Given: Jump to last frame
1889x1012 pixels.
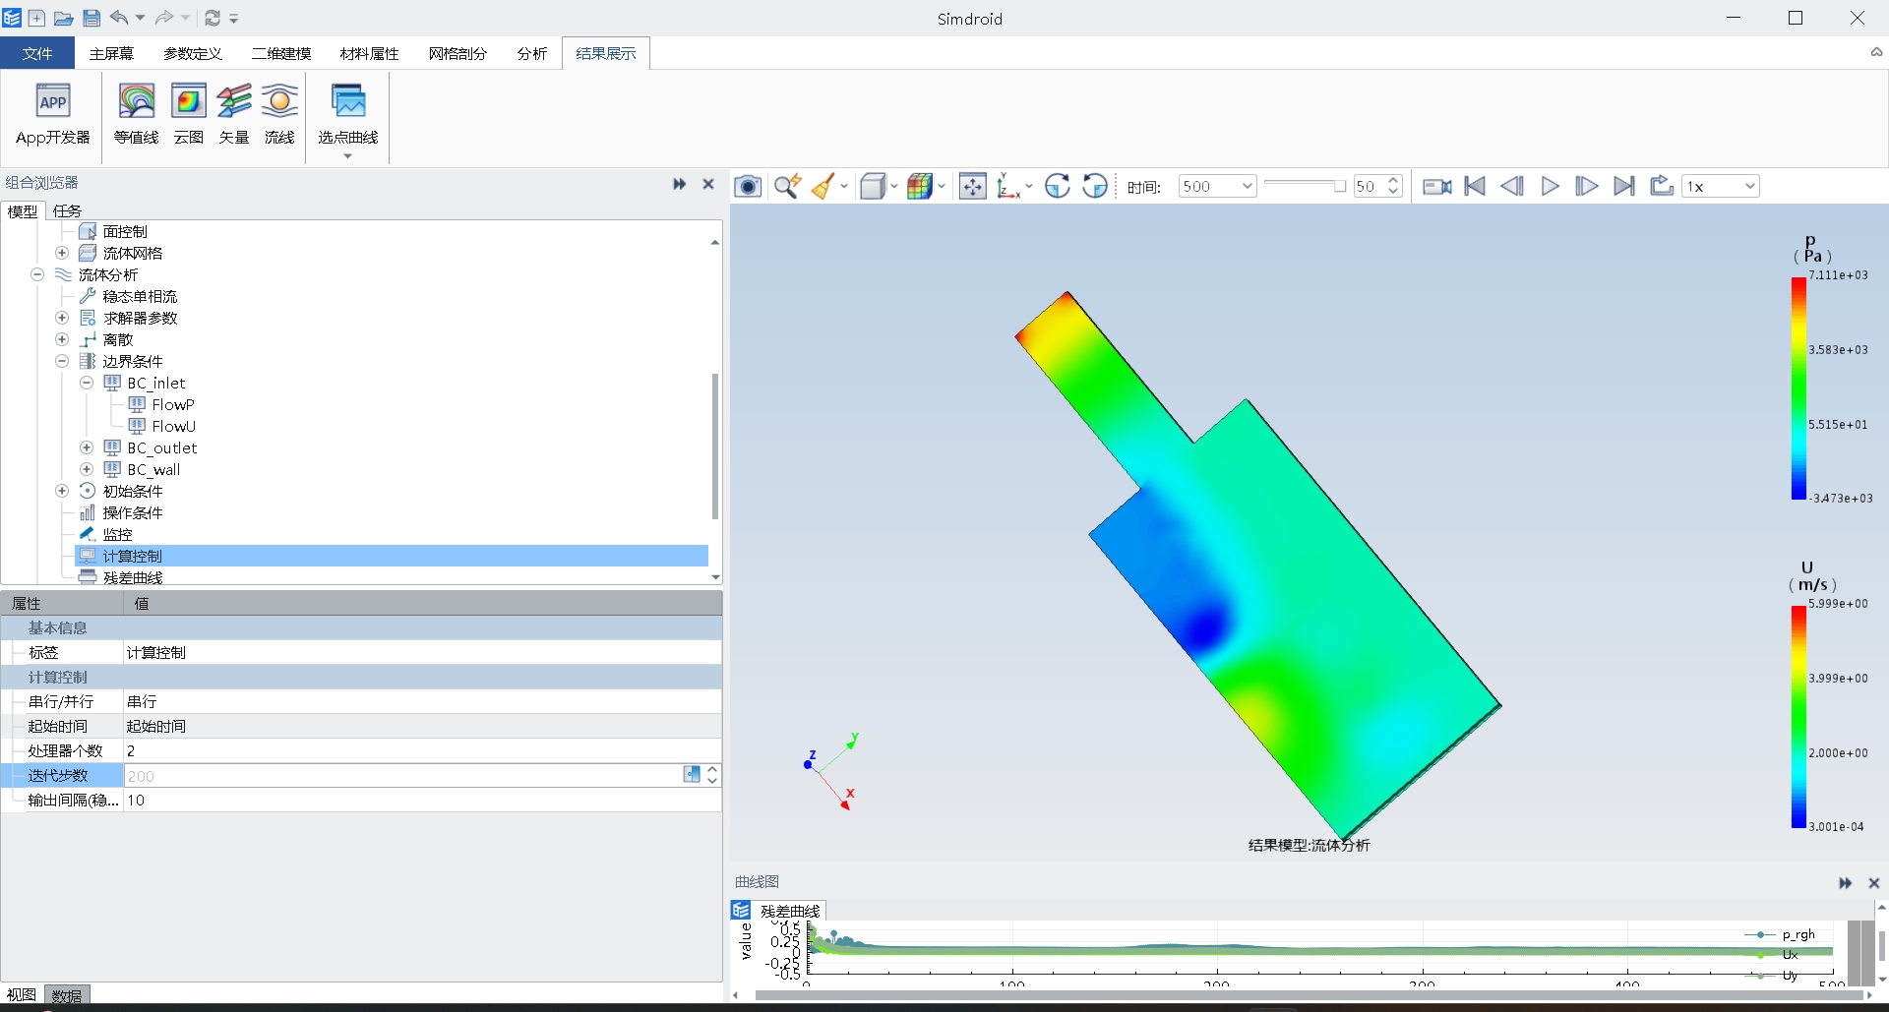Looking at the screenshot, I should 1624,186.
